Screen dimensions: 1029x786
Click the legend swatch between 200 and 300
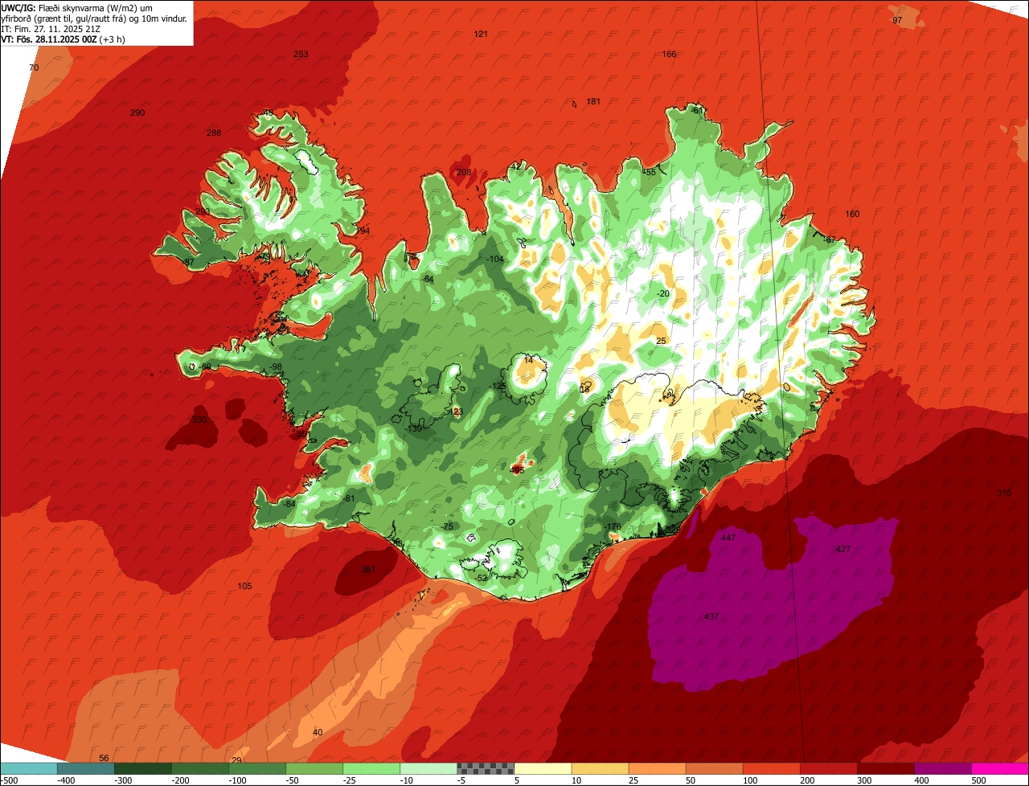(827, 768)
